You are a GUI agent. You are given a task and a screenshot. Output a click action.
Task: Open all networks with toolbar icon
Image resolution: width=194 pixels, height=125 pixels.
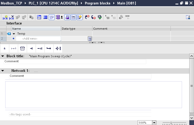pos(39,17)
